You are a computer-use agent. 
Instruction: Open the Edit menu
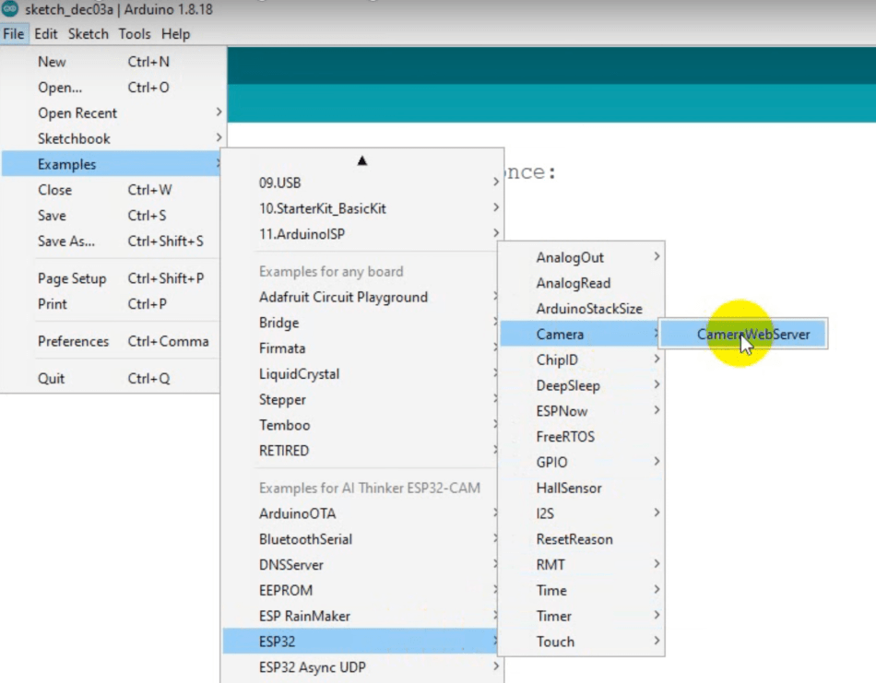coord(46,34)
